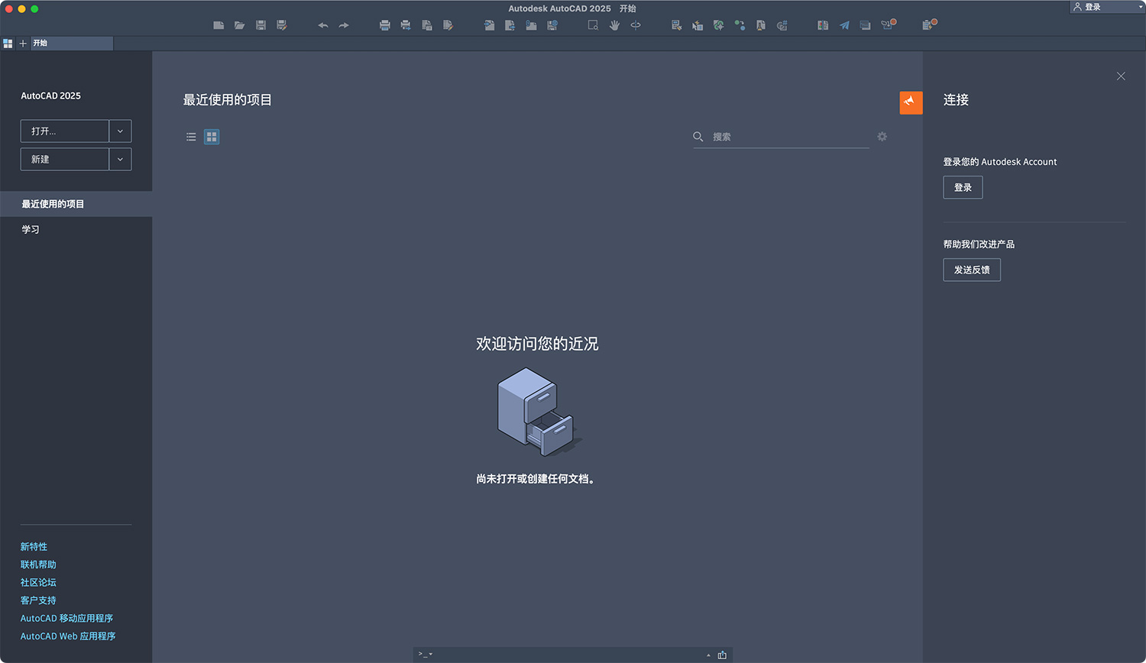Select the Orbit tool icon

tap(636, 25)
